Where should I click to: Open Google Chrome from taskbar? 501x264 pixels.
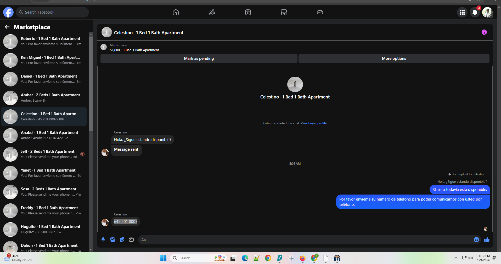(268, 258)
